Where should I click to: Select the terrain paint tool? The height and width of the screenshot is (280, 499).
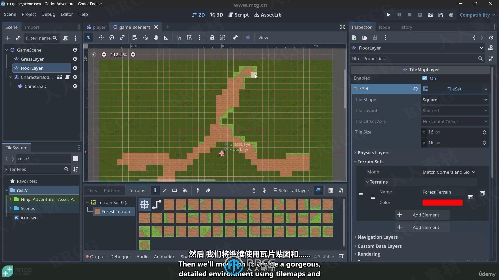155,191
